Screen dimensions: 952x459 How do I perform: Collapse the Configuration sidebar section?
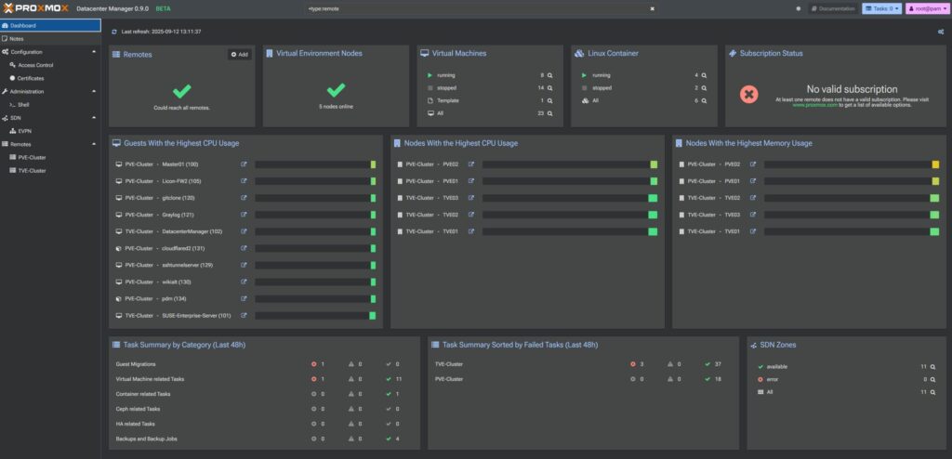(94, 52)
